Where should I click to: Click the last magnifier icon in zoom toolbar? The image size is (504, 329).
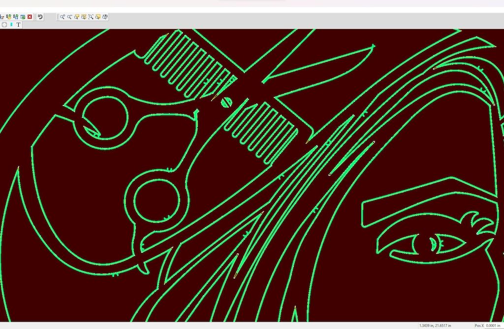coord(105,17)
